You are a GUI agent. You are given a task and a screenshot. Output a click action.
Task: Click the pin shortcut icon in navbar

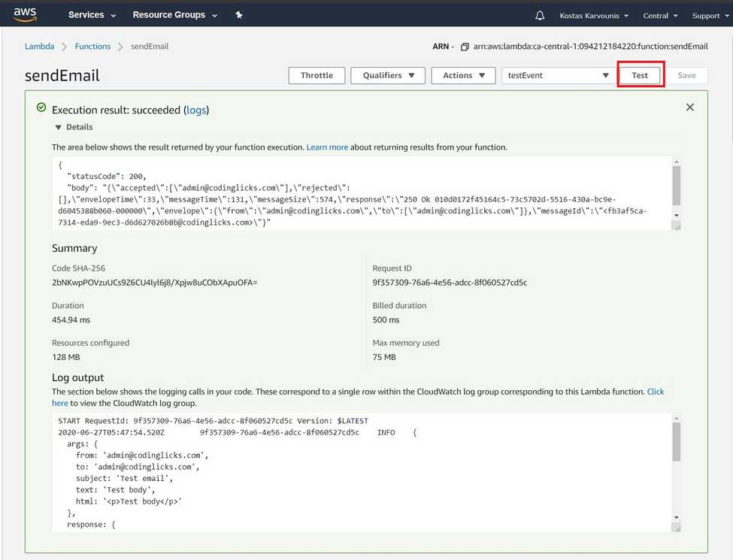coord(239,15)
